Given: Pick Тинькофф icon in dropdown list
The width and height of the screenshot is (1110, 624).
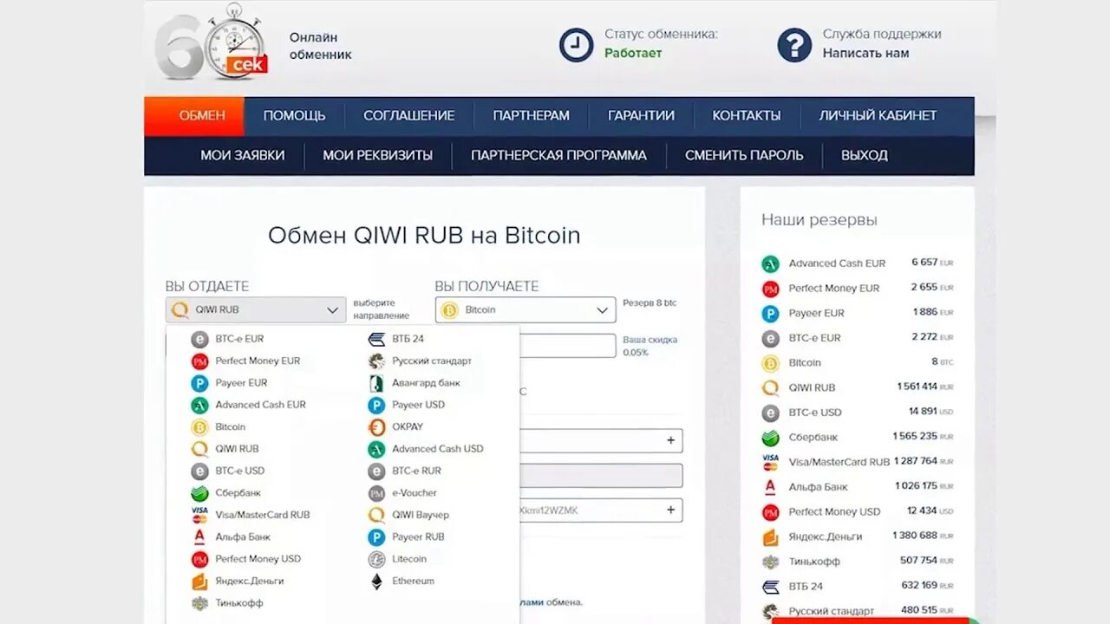Looking at the screenshot, I should point(199,603).
